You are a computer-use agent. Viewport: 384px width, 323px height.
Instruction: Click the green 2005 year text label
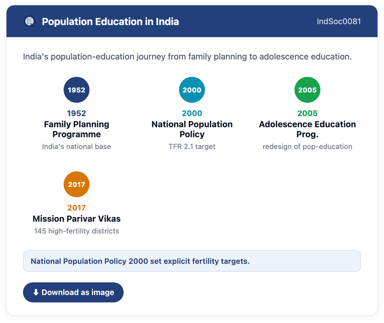coord(308,113)
